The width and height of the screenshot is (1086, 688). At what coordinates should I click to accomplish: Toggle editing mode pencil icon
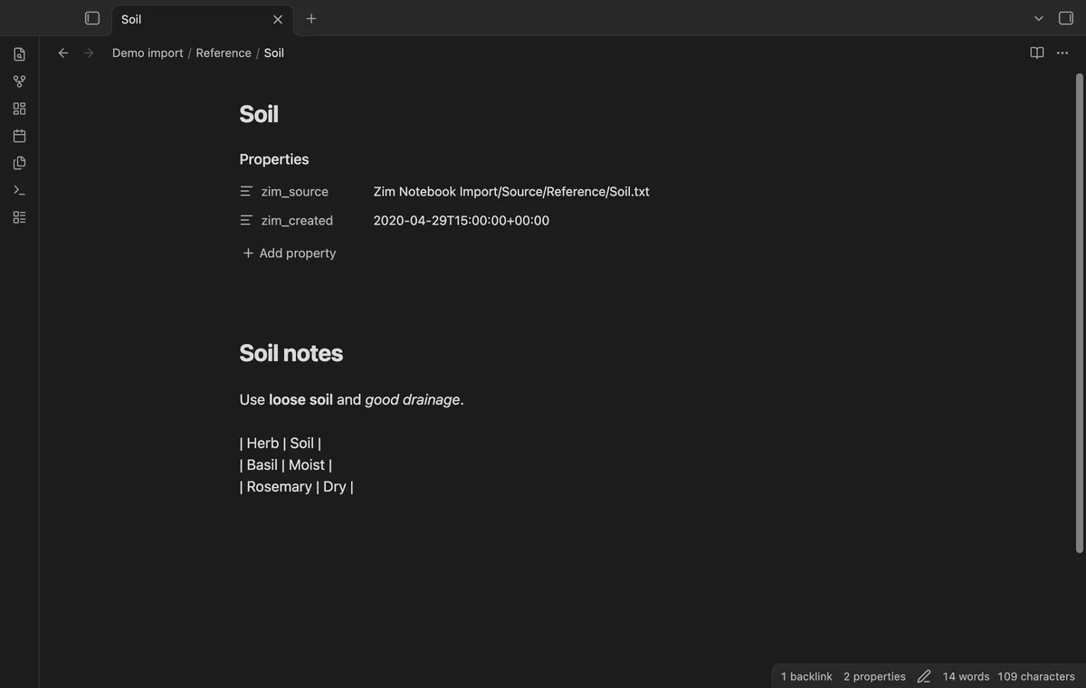coord(924,676)
